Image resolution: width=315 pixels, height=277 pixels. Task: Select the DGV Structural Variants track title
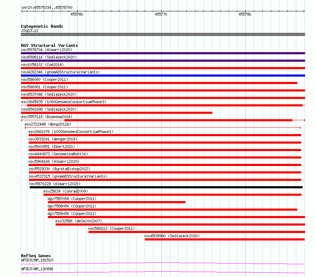click(x=50, y=45)
